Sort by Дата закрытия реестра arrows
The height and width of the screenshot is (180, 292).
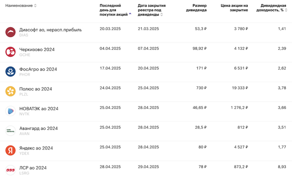162,14
